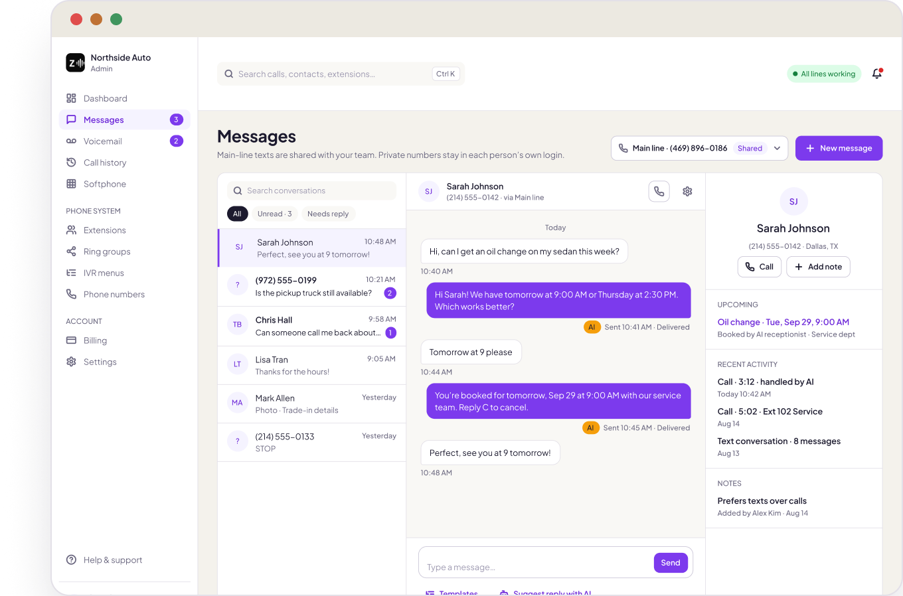Click the 'Prefers texts over calls' note
The height and width of the screenshot is (596, 903).
point(762,501)
